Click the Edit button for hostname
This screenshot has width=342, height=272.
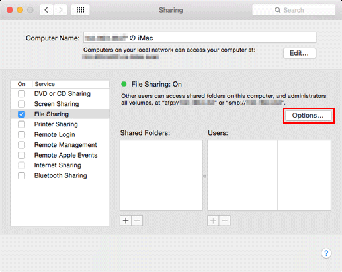[300, 53]
